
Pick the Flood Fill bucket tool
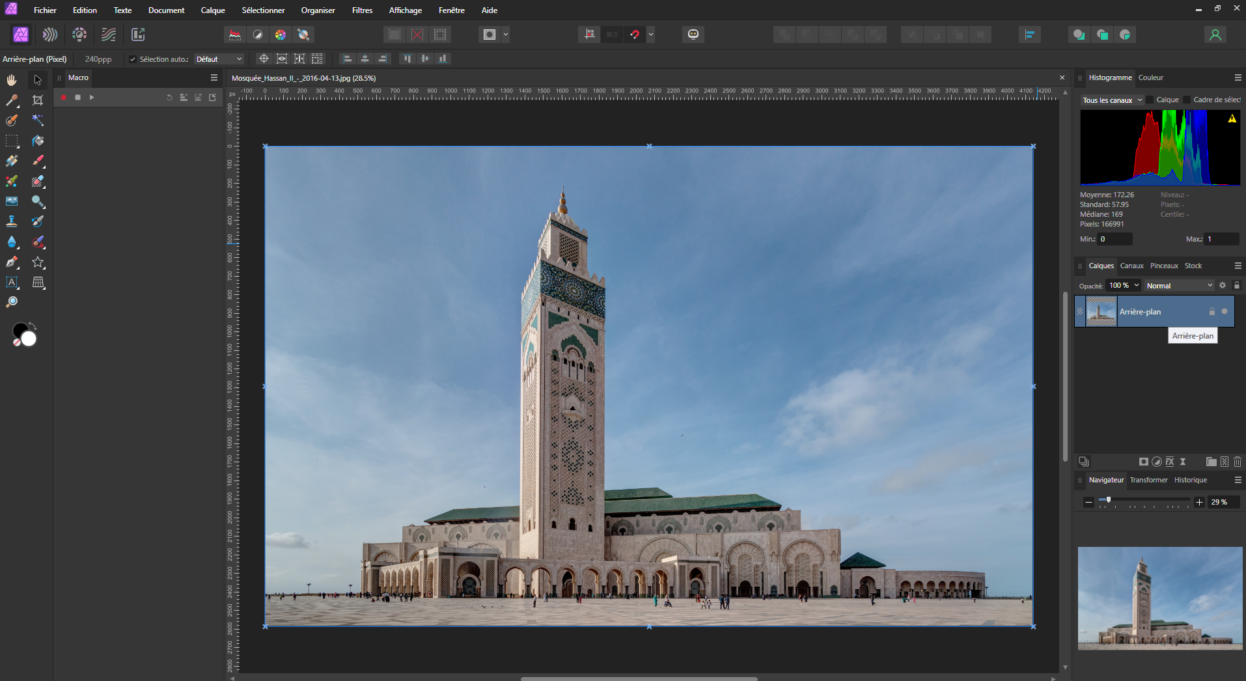38,141
